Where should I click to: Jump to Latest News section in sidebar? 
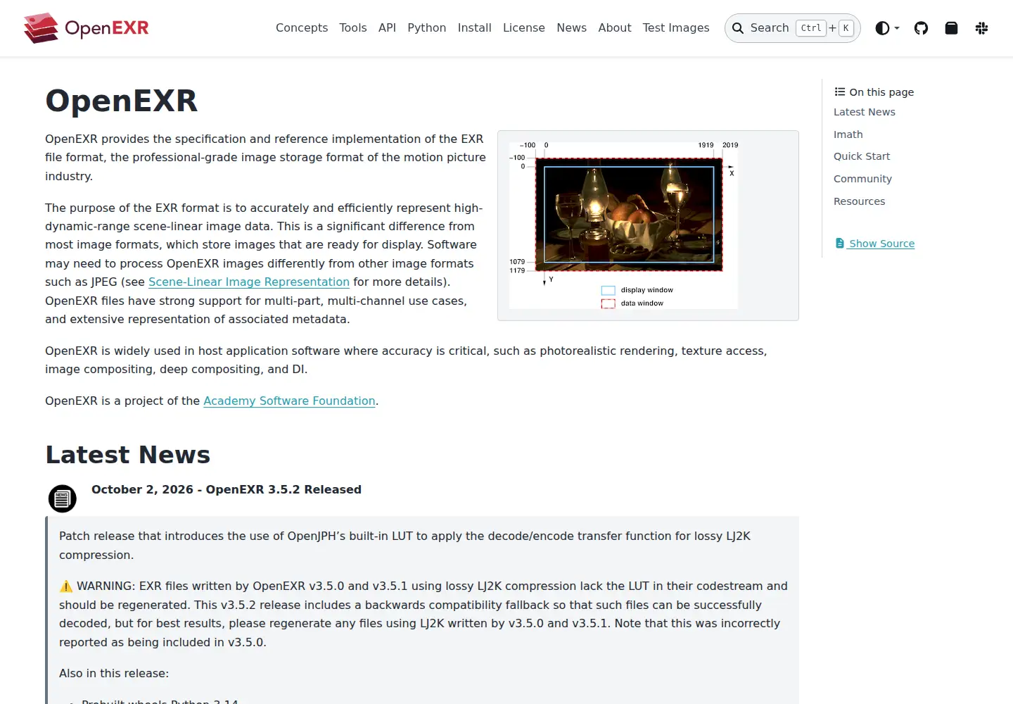(x=864, y=112)
